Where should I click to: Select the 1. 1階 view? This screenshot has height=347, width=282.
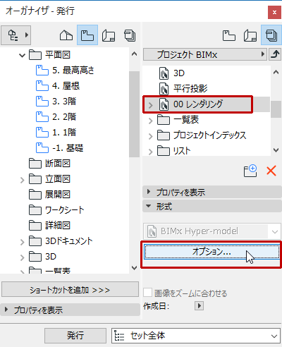pos(56,133)
